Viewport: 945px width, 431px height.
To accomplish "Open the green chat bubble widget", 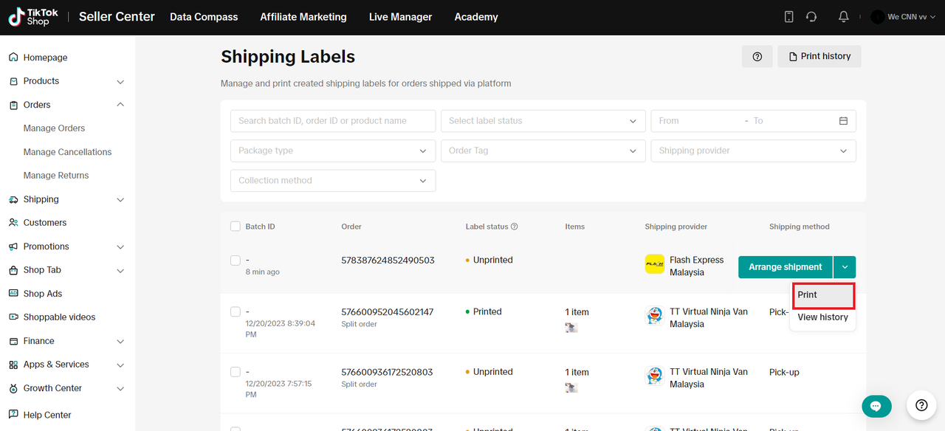I will point(876,406).
